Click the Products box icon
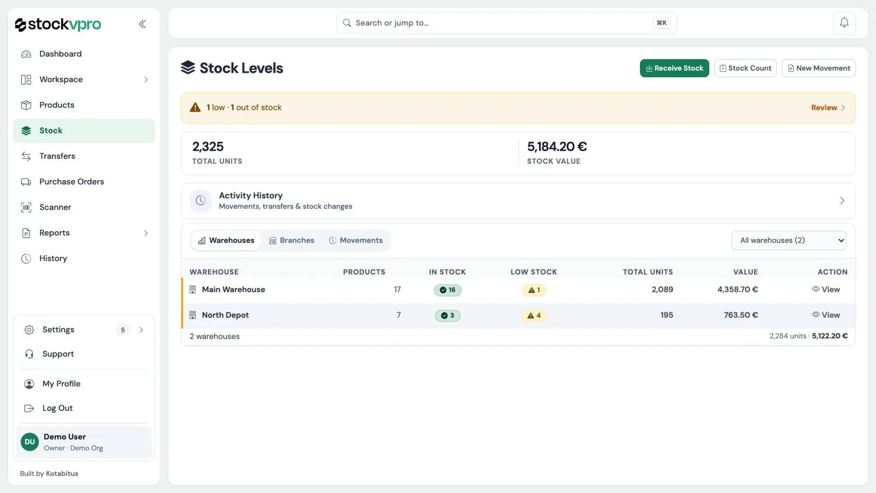The image size is (876, 493). 26,105
